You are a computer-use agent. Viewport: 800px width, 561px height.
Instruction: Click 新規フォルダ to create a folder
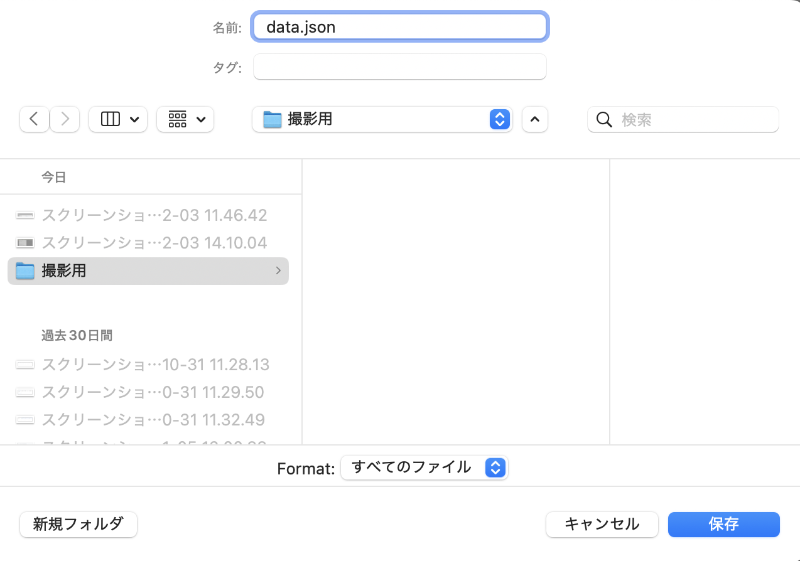coord(78,525)
